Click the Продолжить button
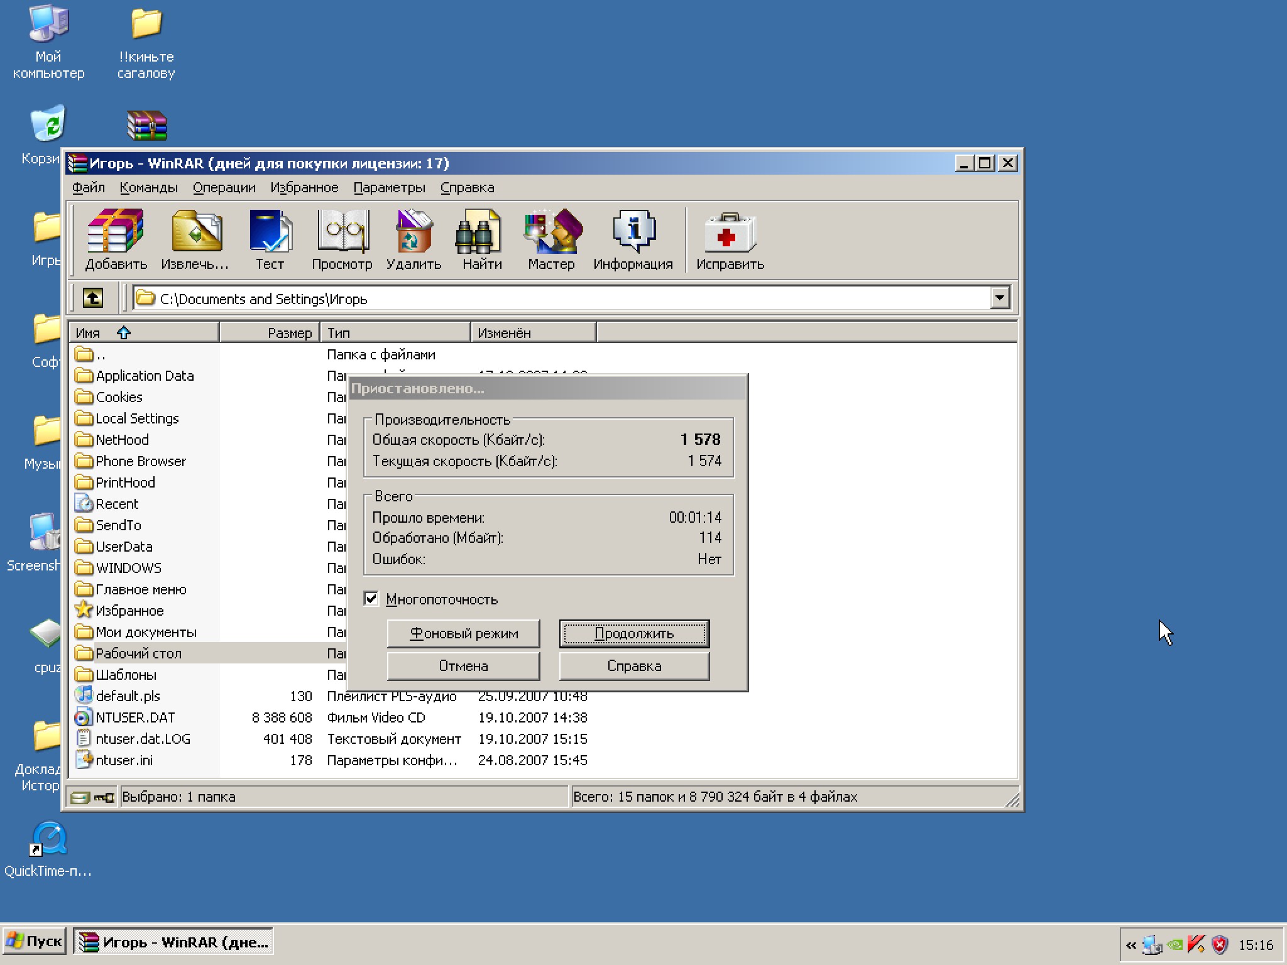This screenshot has width=1287, height=965. 634,633
